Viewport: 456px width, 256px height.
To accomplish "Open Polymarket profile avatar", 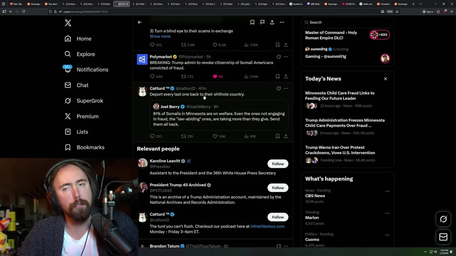I will coord(142,59).
